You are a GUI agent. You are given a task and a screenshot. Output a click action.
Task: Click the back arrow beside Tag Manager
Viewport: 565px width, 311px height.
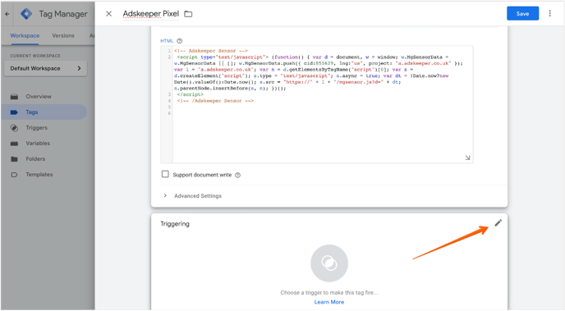[x=7, y=14]
